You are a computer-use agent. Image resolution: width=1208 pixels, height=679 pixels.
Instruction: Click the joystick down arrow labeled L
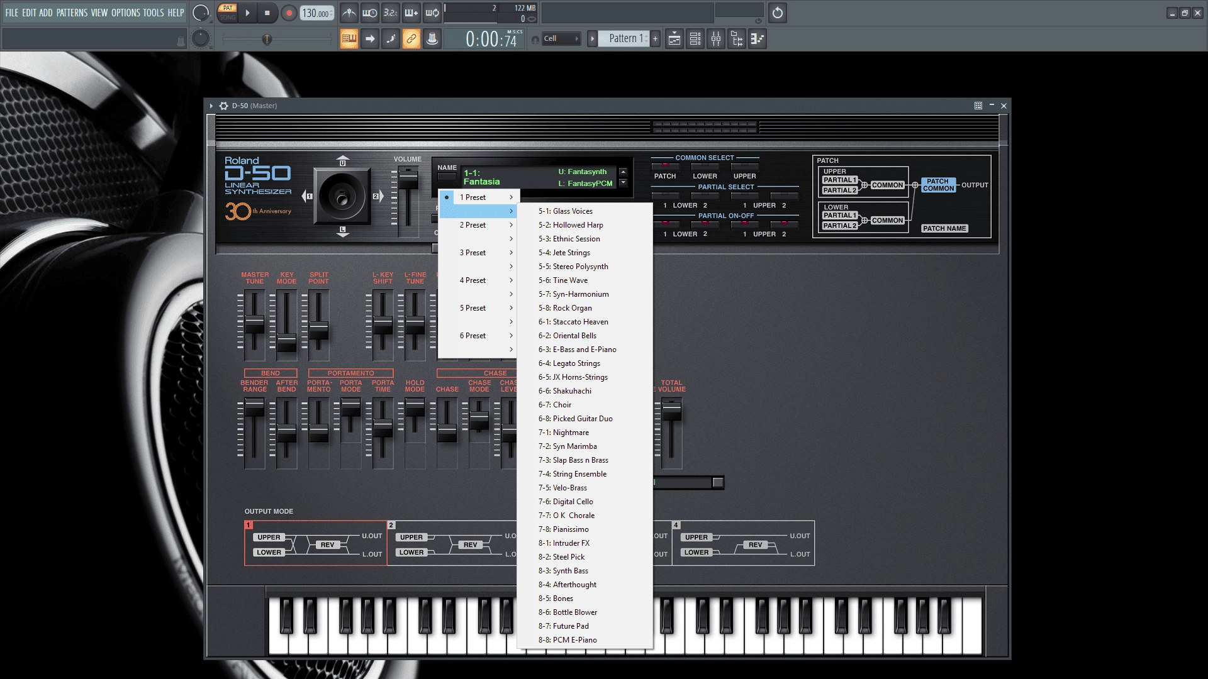(342, 231)
